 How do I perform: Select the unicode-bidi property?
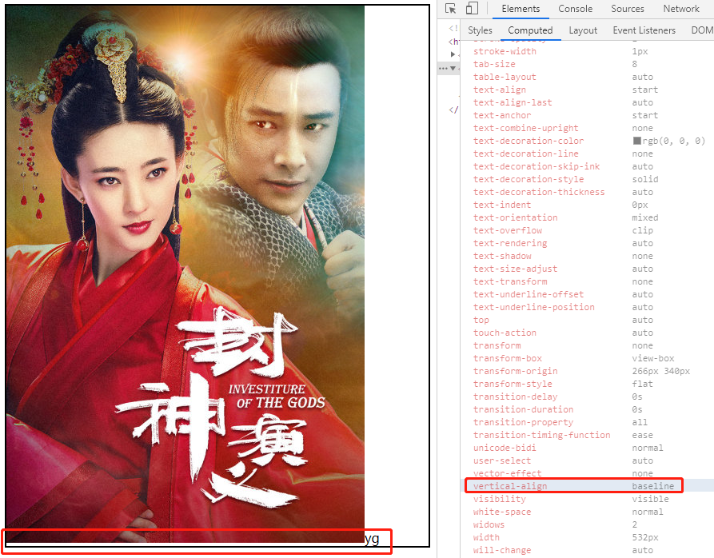(505, 448)
